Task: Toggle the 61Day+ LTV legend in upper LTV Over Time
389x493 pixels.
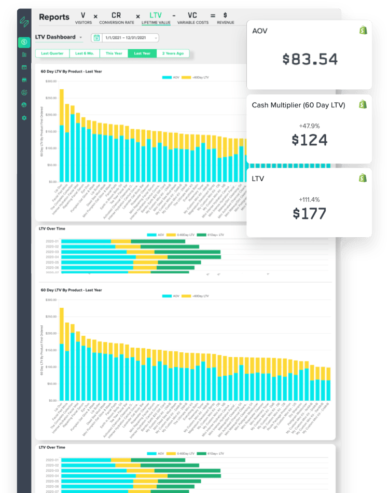Action: (x=212, y=235)
